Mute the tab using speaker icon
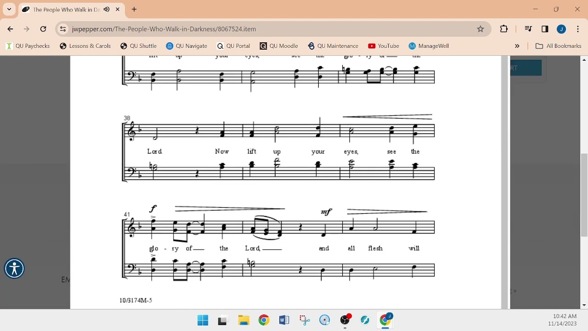 click(107, 9)
